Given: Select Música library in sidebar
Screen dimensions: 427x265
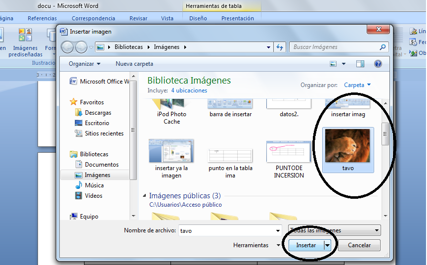Looking at the screenshot, I should click(x=94, y=185).
